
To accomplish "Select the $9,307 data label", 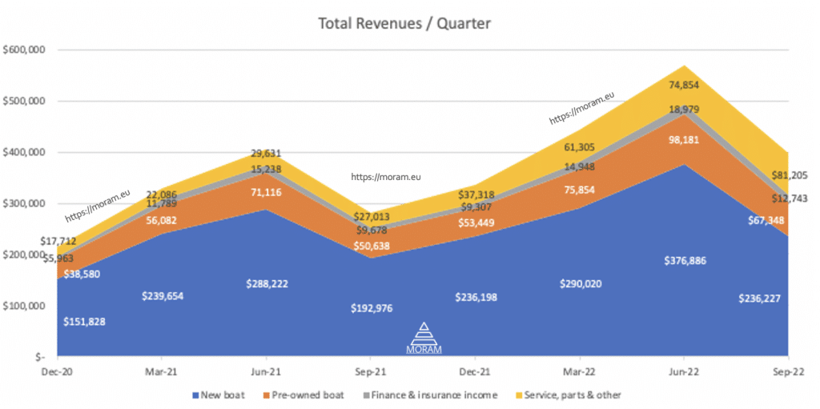I will (476, 207).
